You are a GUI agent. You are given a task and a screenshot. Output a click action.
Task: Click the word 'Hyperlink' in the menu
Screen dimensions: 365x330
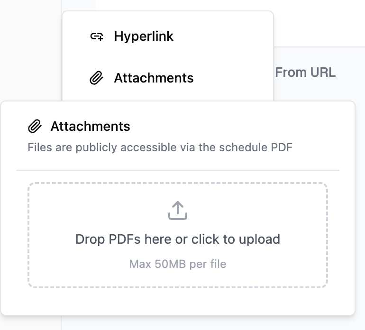coord(144,37)
